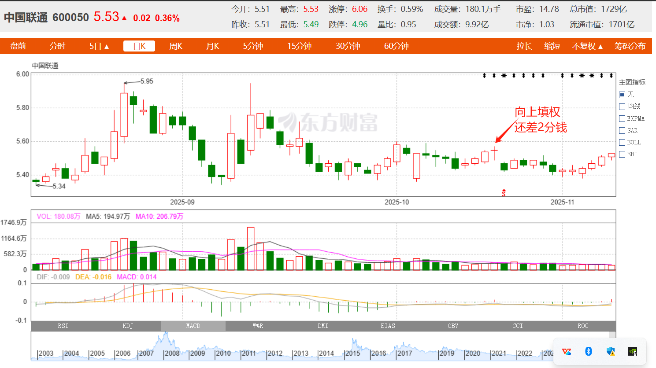Image resolution: width=656 pixels, height=368 pixels.
Task: Select the RSI sub-indicator tab
Action: 63,326
